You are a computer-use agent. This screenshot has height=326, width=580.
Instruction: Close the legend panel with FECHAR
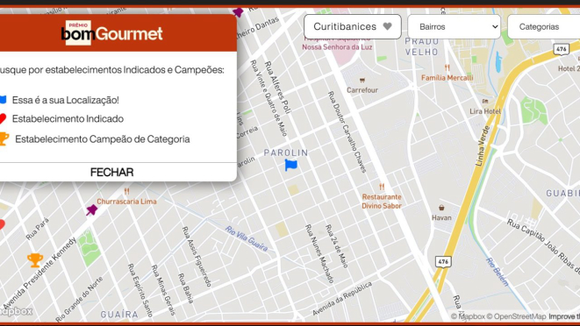pos(111,173)
